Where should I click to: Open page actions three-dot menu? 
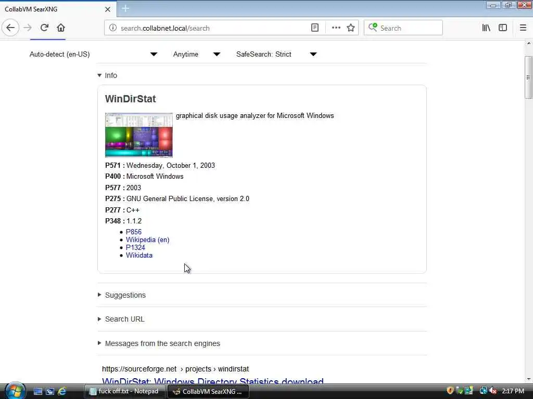pos(336,28)
